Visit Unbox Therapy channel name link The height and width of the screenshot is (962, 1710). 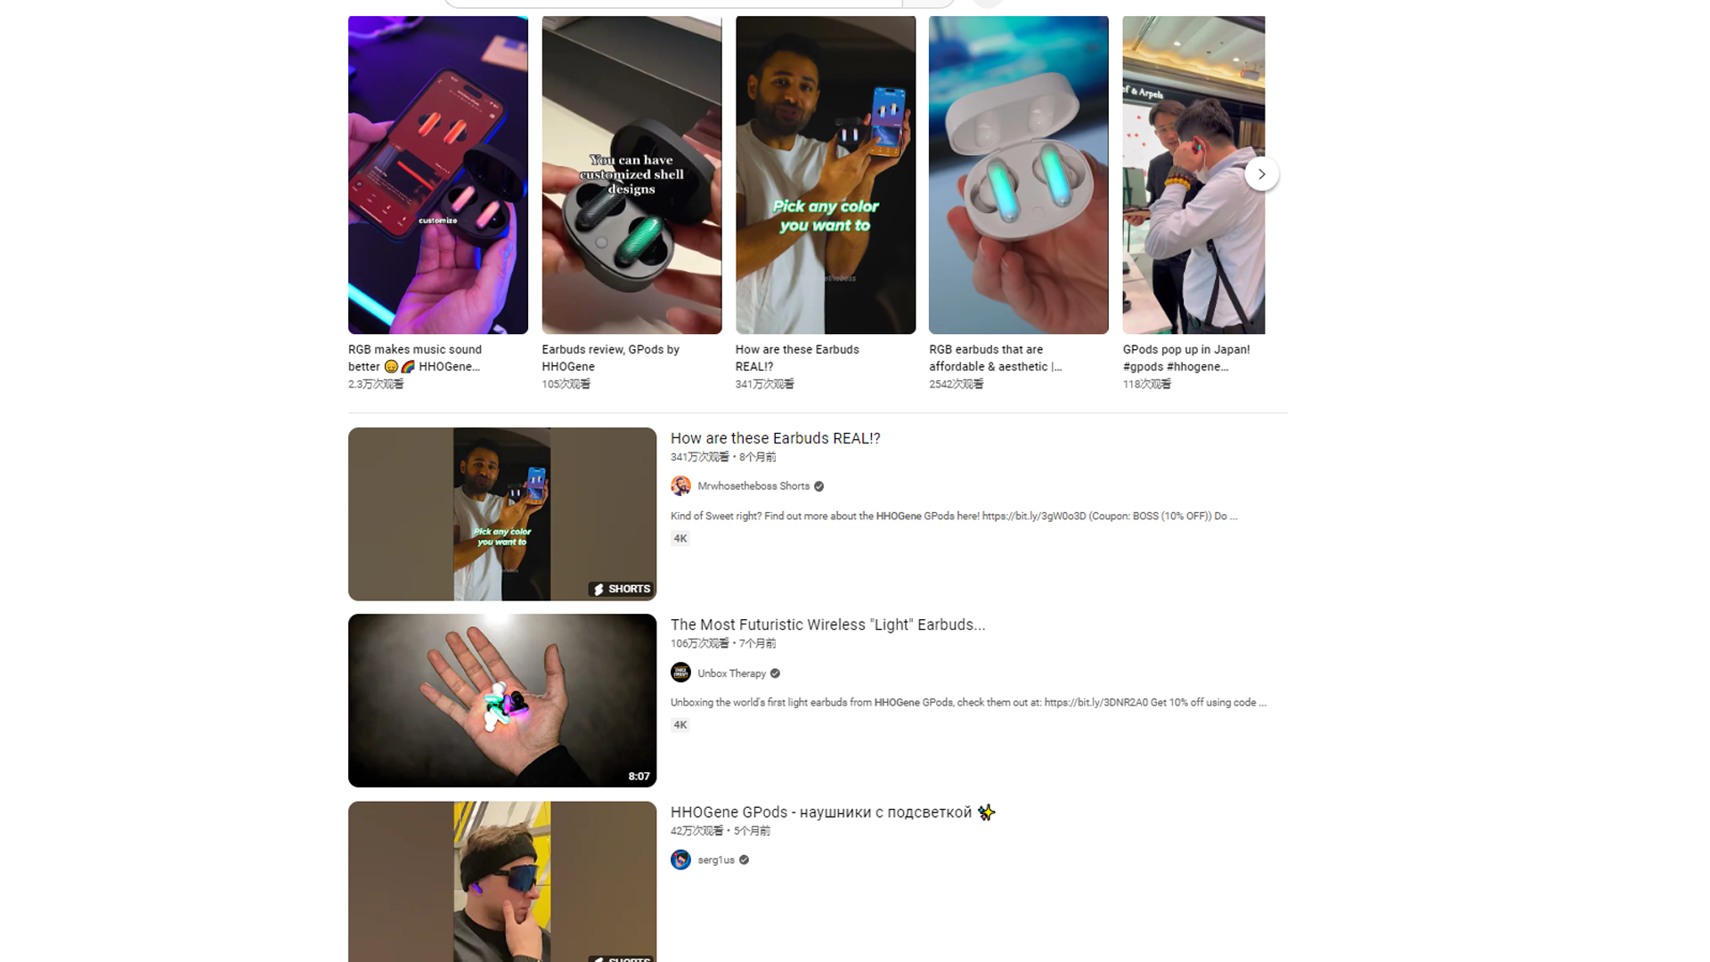731,674
